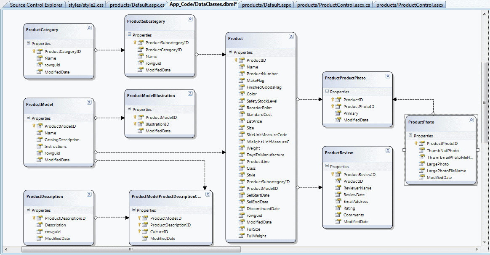Click the property icon next to CatalogDescription
The image size is (490, 255).
click(x=39, y=140)
